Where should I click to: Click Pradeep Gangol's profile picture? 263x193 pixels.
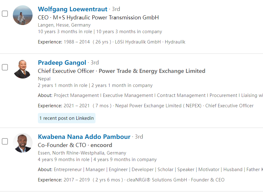(23, 69)
